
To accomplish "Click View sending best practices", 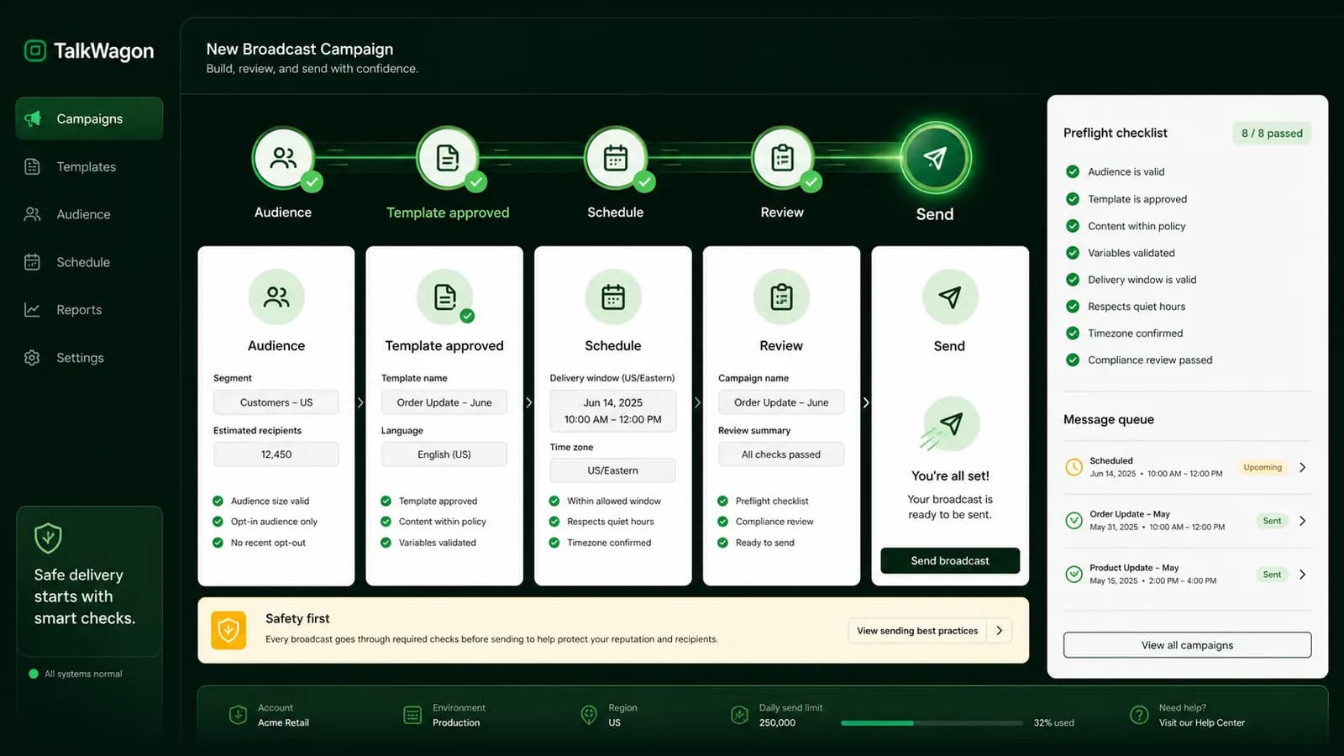I will coord(930,631).
